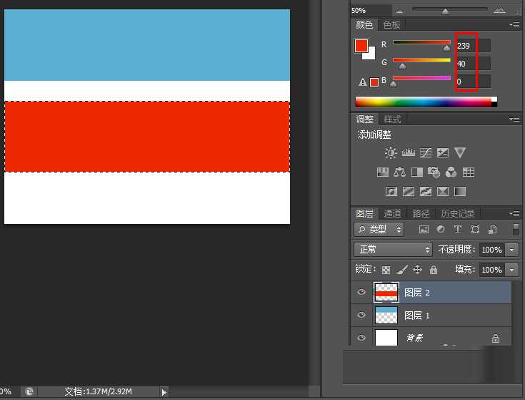This screenshot has width=525, height=400.
Task: Add a Brightness/Contrast adjustment
Action: click(x=391, y=152)
